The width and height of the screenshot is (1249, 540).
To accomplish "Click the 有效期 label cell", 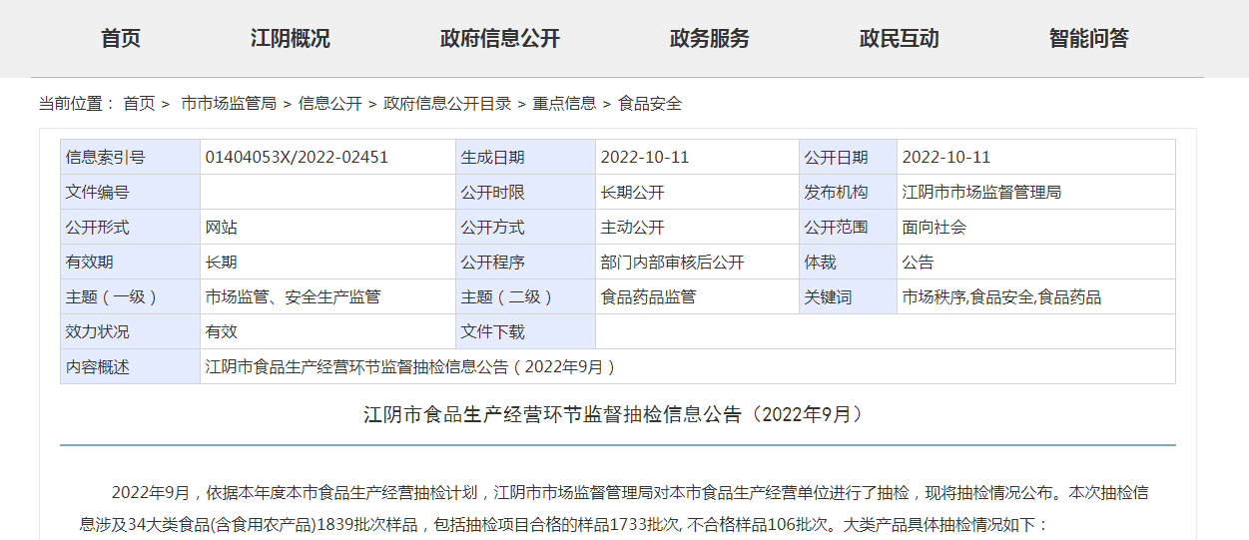I will pyautogui.click(x=131, y=262).
